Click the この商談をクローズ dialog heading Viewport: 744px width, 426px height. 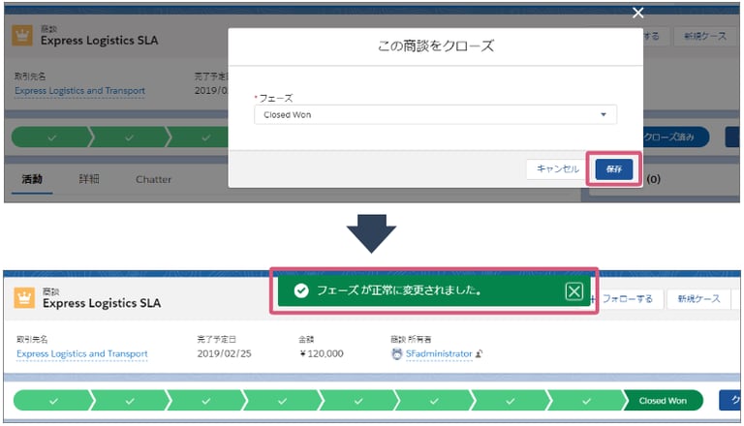[x=436, y=46]
